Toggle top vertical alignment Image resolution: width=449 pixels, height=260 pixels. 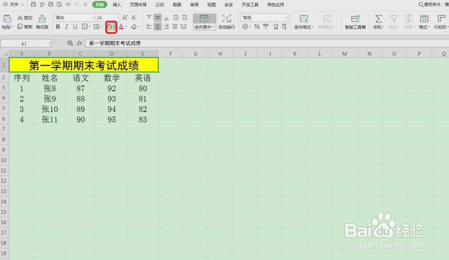[149, 18]
